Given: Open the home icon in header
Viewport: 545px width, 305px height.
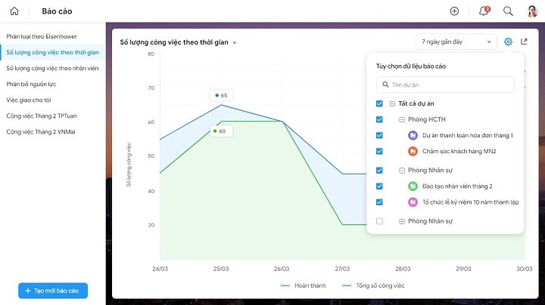Looking at the screenshot, I should [14, 11].
